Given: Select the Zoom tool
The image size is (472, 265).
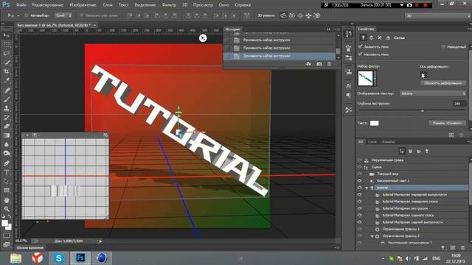Looking at the screenshot, I should point(7,209).
